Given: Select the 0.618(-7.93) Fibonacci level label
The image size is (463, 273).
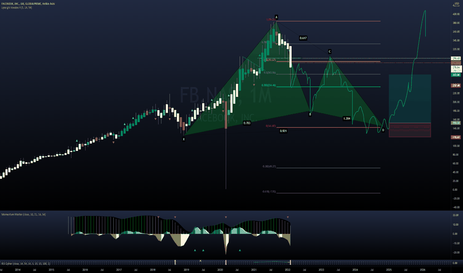Looking at the screenshot, I should pos(269,192).
